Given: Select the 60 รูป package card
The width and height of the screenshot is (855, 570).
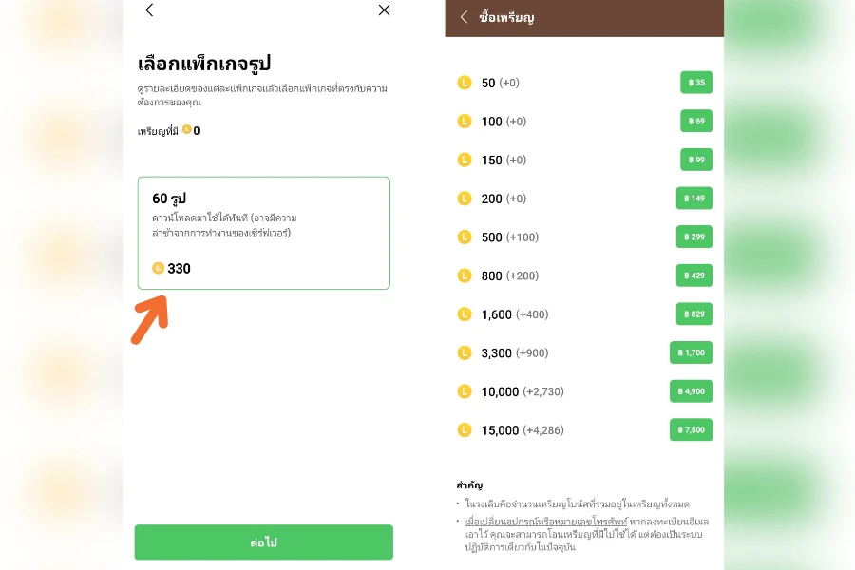Looking at the screenshot, I should [263, 233].
